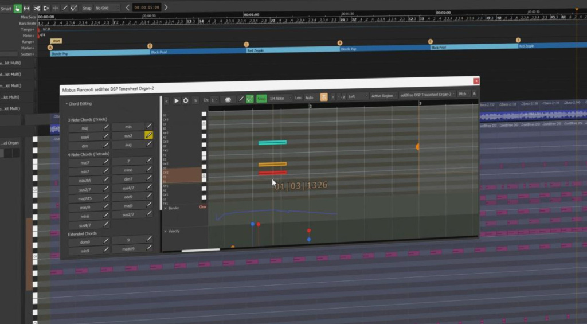The width and height of the screenshot is (587, 324).
Task: Click the minus zoom button in Pianoroll toolbar
Action: click(339, 97)
